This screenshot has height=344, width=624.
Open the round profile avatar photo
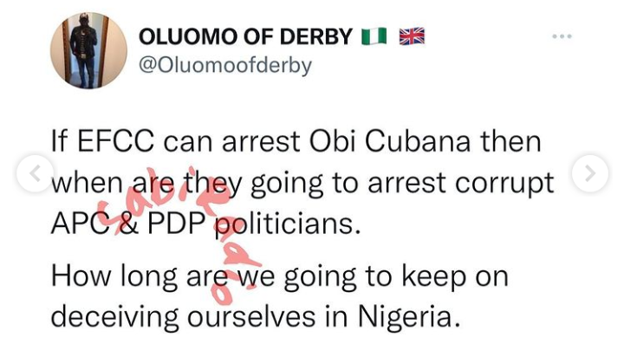pyautogui.click(x=88, y=50)
